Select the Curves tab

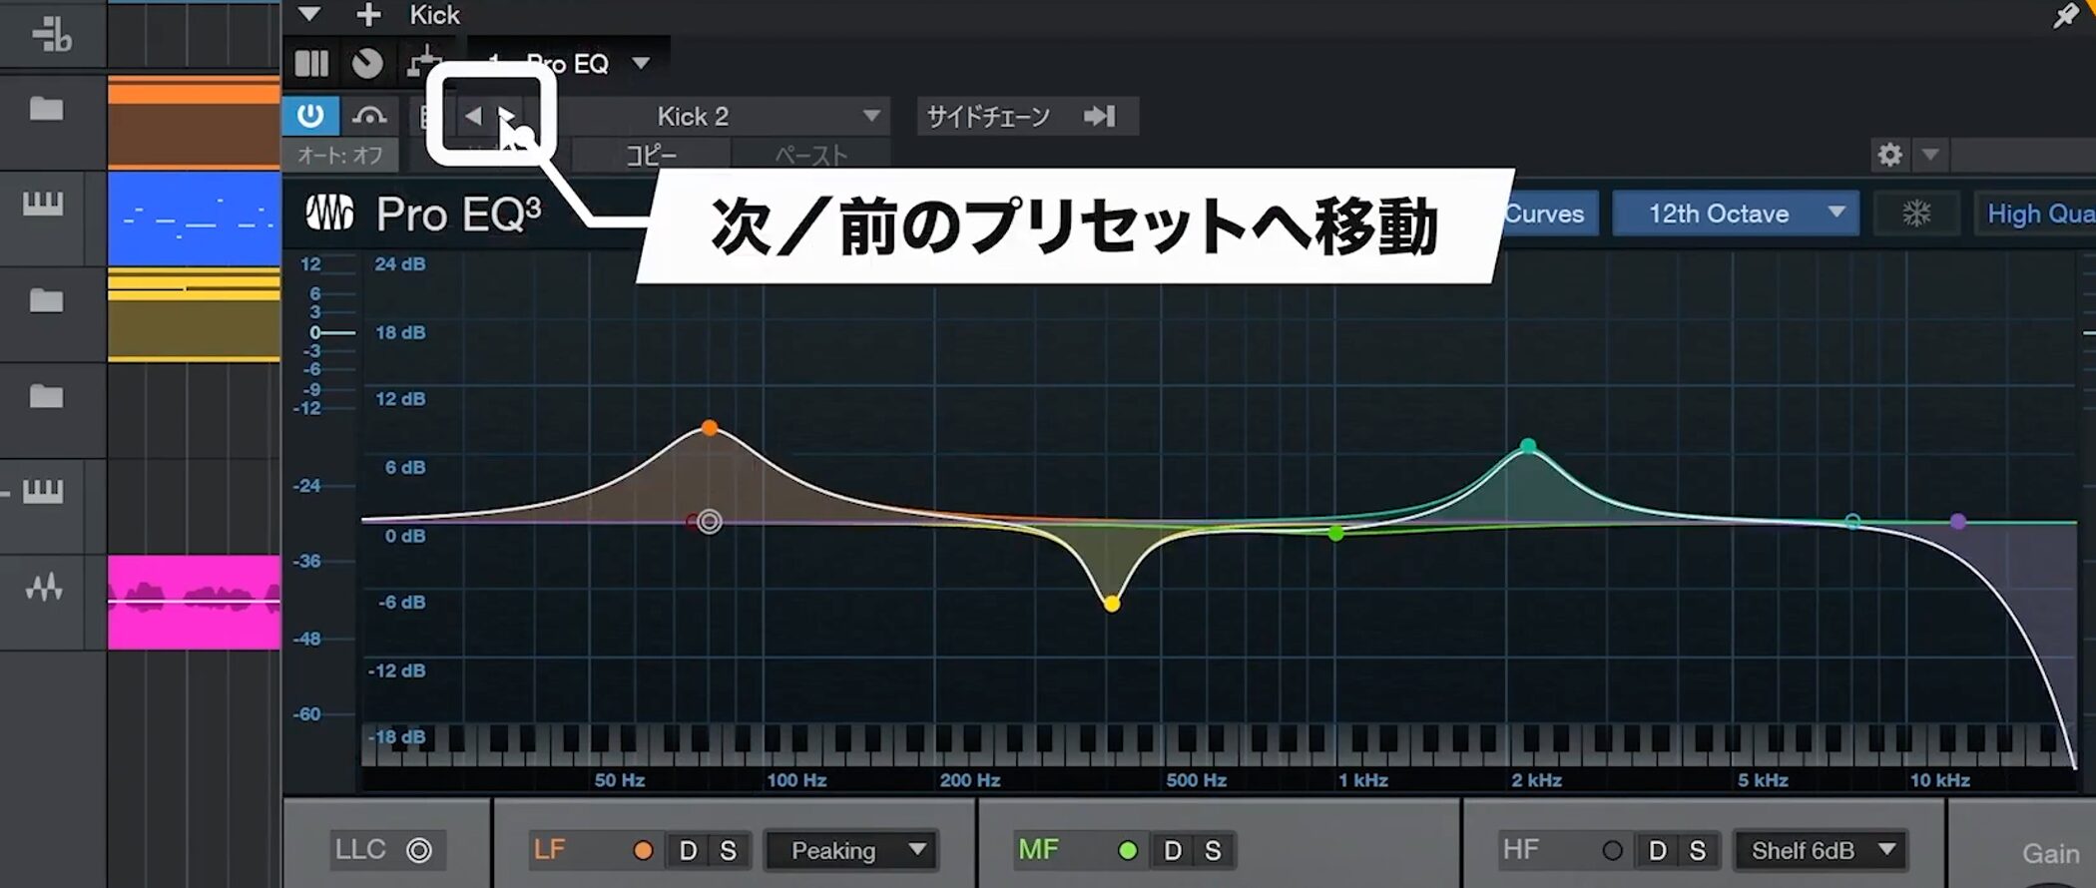pos(1545,214)
